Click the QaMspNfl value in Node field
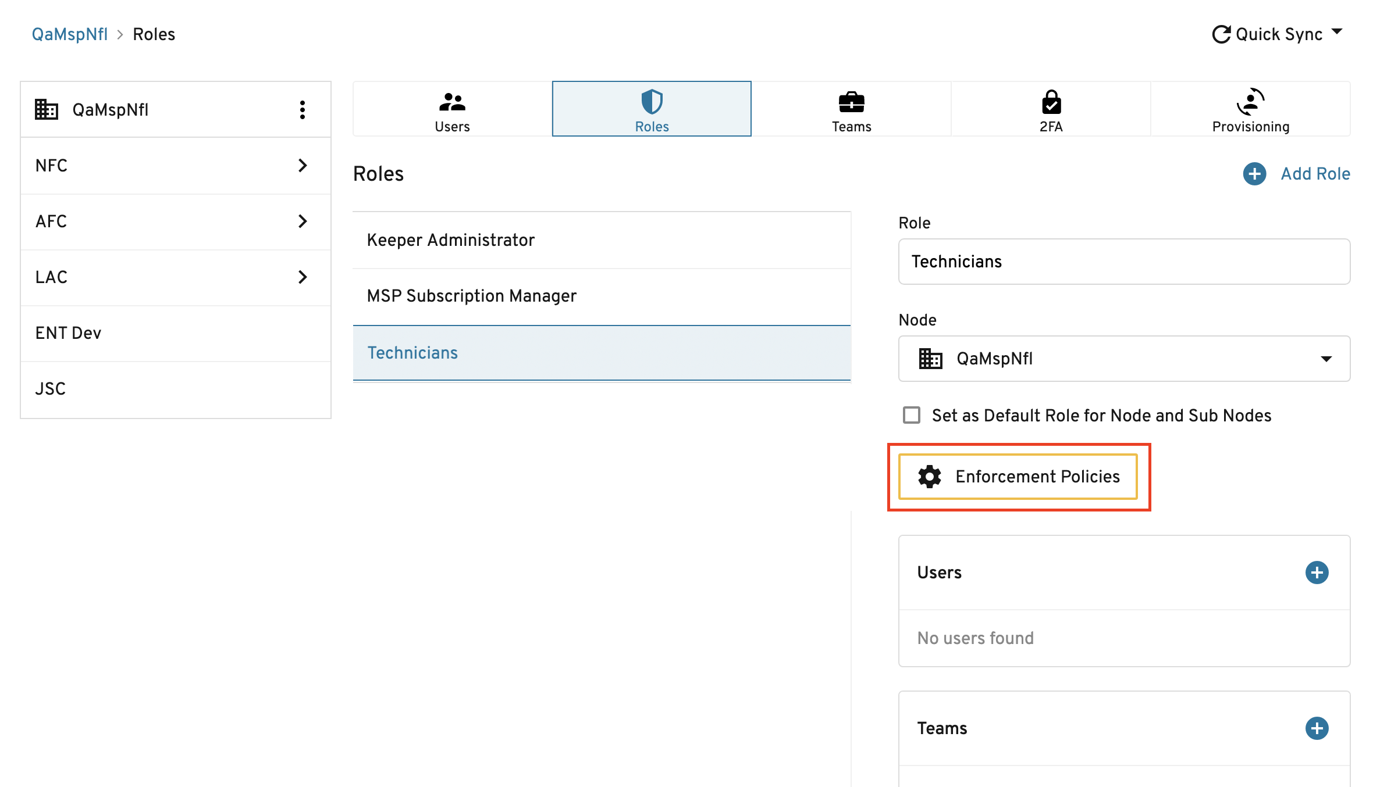This screenshot has height=787, width=1373. point(994,359)
